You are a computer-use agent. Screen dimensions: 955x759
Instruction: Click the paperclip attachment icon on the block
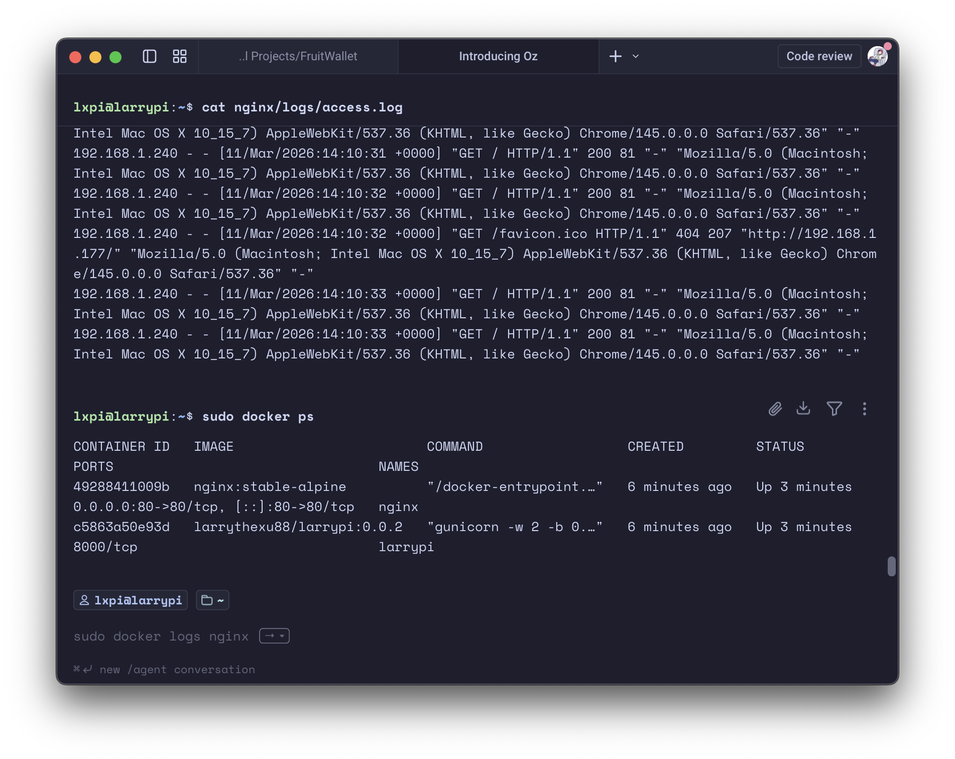click(x=774, y=409)
